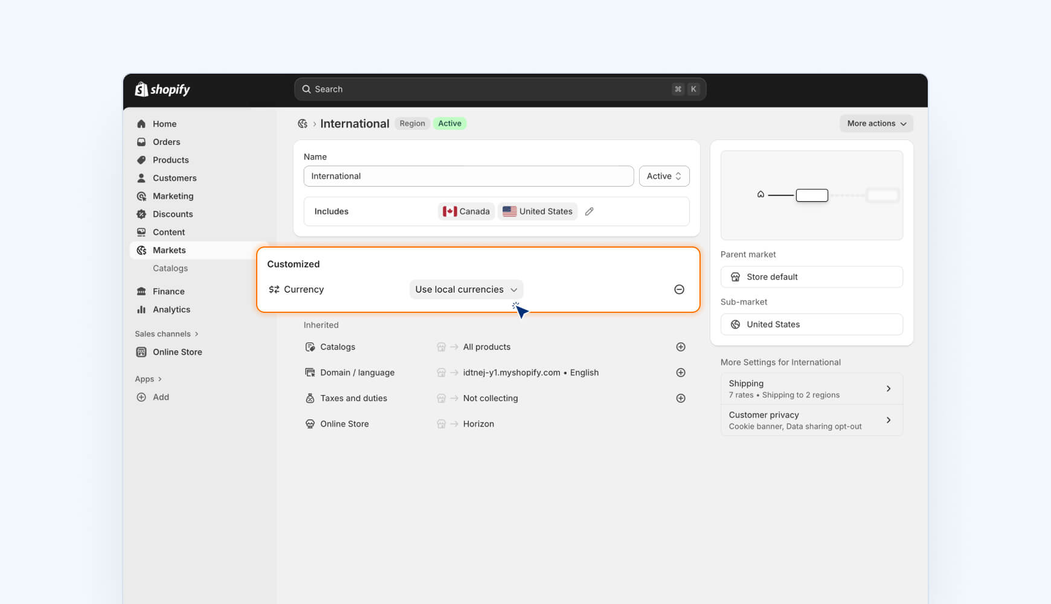1051x604 pixels.
Task: Open the Home section icon
Action: [x=141, y=123]
